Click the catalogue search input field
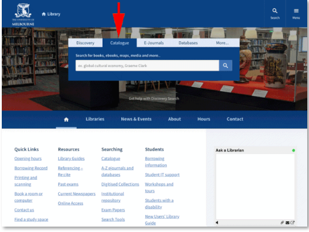309x232 pixels. [x=147, y=65]
